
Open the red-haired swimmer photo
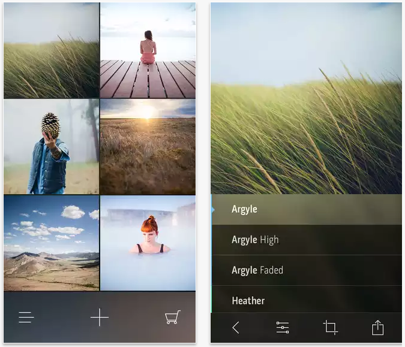point(148,243)
